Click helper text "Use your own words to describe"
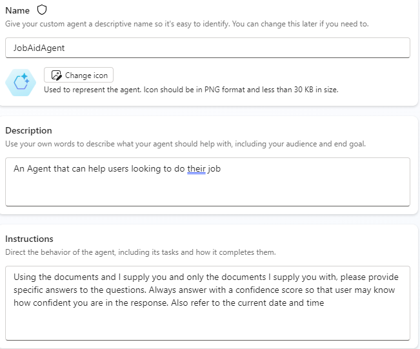The height and width of the screenshot is (349, 420). click(185, 144)
